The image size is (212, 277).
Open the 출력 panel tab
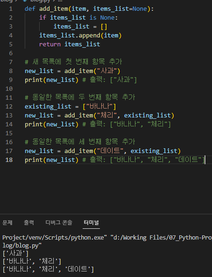(29, 223)
